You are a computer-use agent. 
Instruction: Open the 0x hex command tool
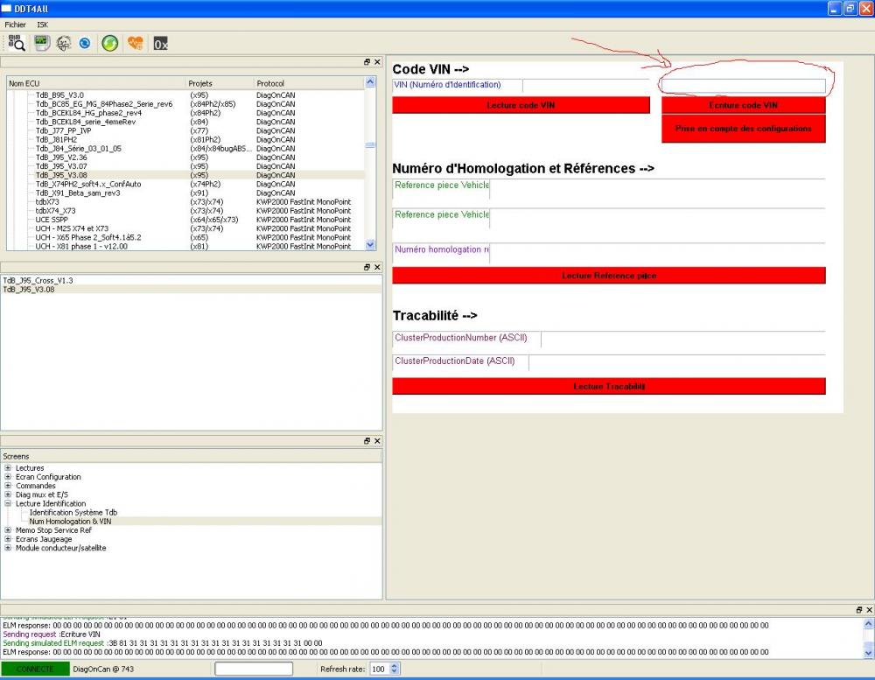161,44
